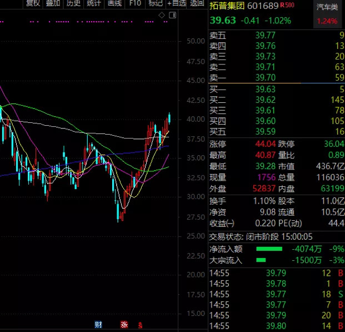Click the R500 badge next to stock code
Viewport: 345px width, 332px height.
coord(287,5)
